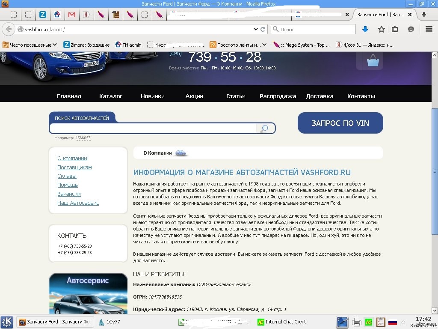438x329 pixels.
Task: Open the 'Вакансии' sidebar link
Action: (x=69, y=194)
